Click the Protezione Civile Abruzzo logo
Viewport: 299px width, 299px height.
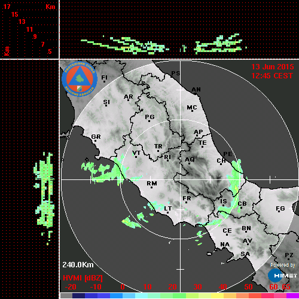(80, 79)
